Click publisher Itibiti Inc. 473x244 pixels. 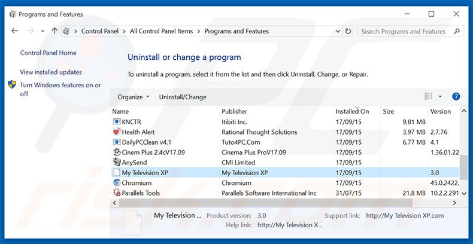[x=234, y=122]
